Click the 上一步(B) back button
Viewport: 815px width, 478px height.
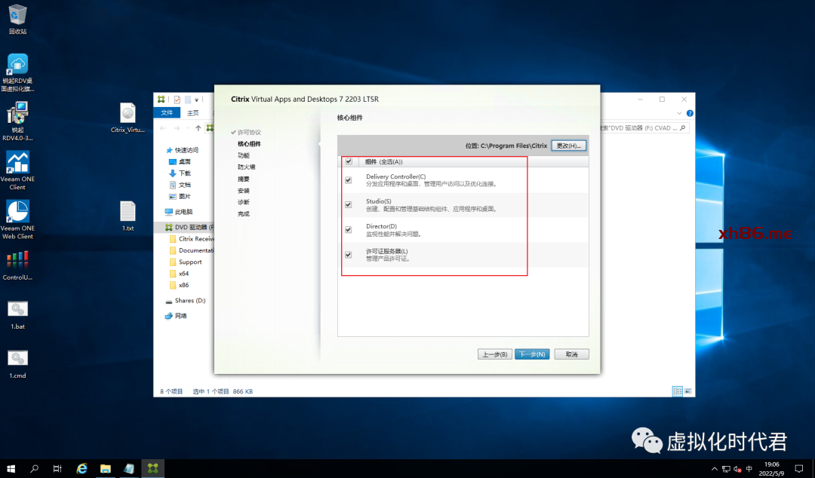(x=495, y=354)
